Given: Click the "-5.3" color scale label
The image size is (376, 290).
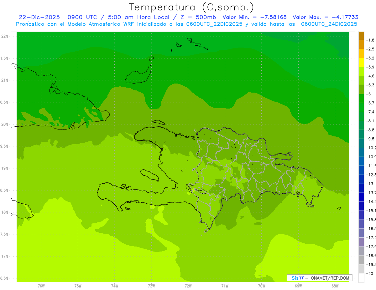Looking at the screenshot, I should (370, 85).
